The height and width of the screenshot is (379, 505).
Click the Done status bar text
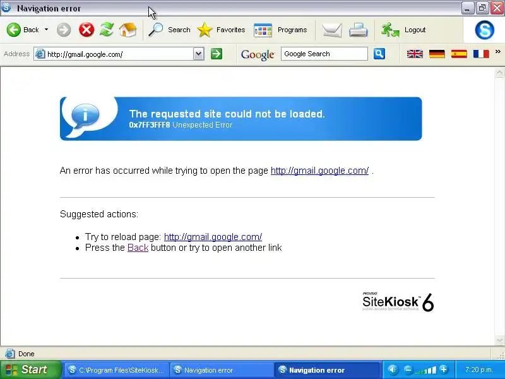(x=26, y=354)
